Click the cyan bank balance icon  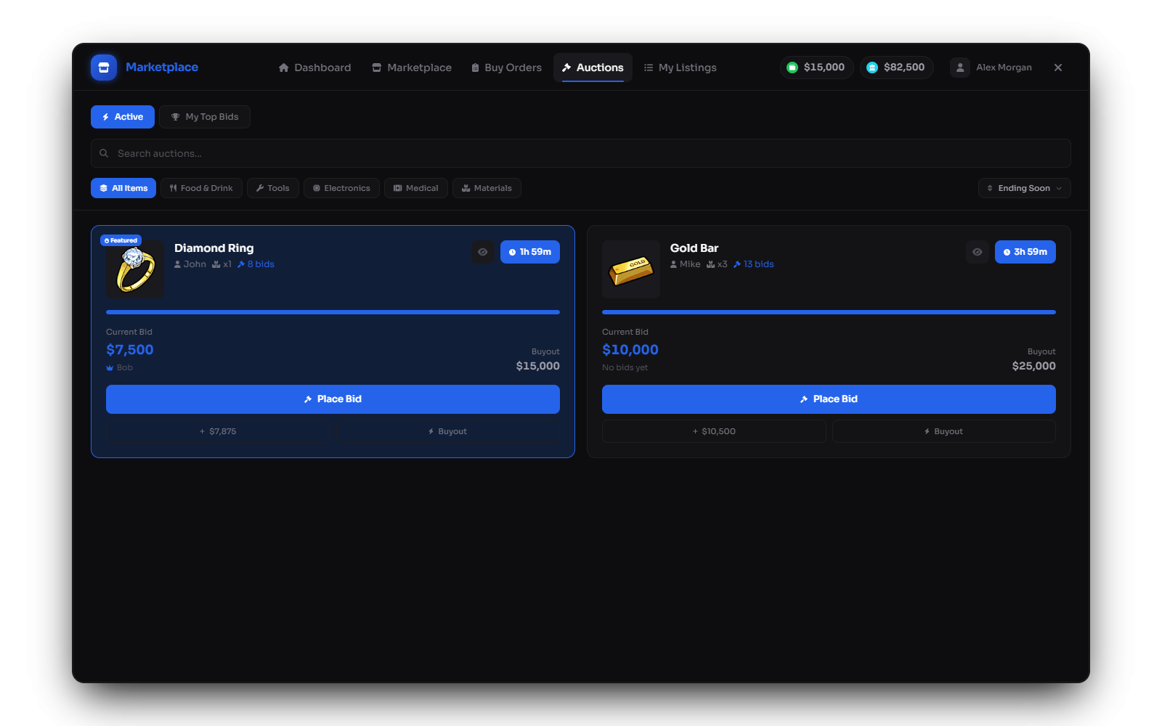(872, 68)
